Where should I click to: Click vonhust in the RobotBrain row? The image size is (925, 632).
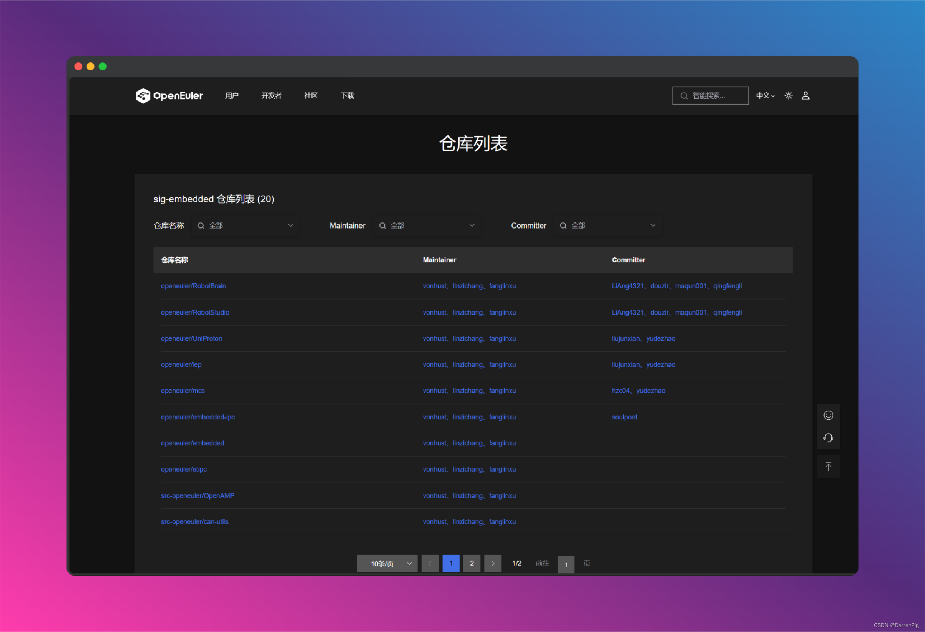tap(435, 286)
